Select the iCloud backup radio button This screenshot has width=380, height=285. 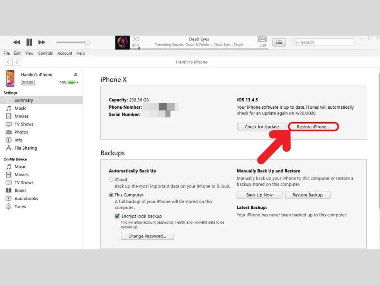pyautogui.click(x=111, y=180)
